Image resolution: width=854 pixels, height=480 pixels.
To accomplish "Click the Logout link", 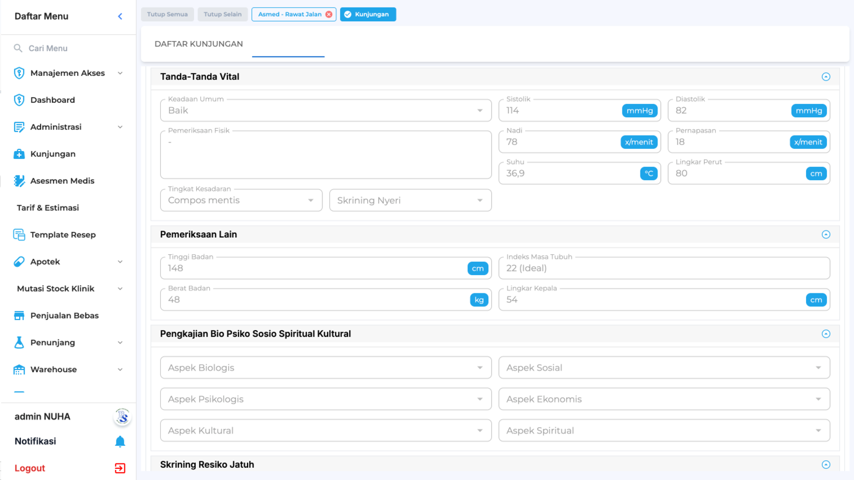I will coord(30,468).
